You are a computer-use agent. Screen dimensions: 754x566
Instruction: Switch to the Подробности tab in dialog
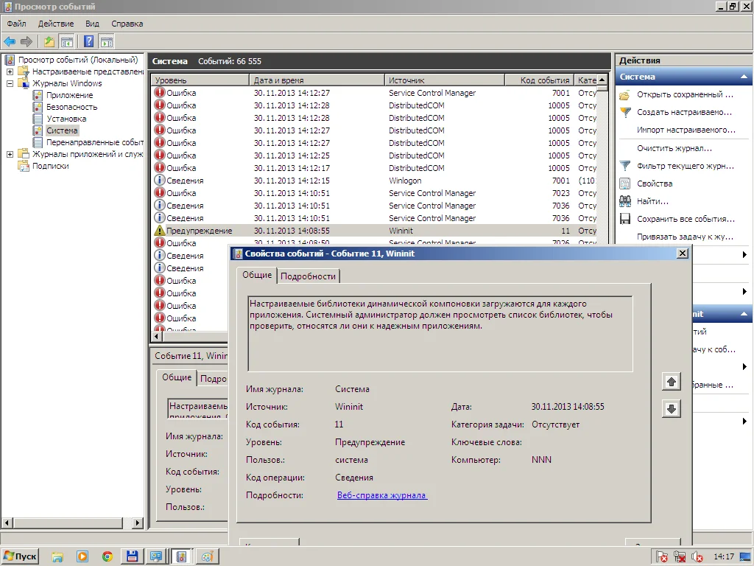click(308, 276)
